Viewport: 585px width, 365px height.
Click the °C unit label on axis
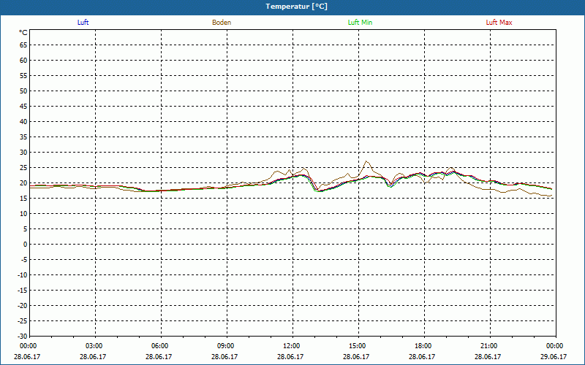23,33
